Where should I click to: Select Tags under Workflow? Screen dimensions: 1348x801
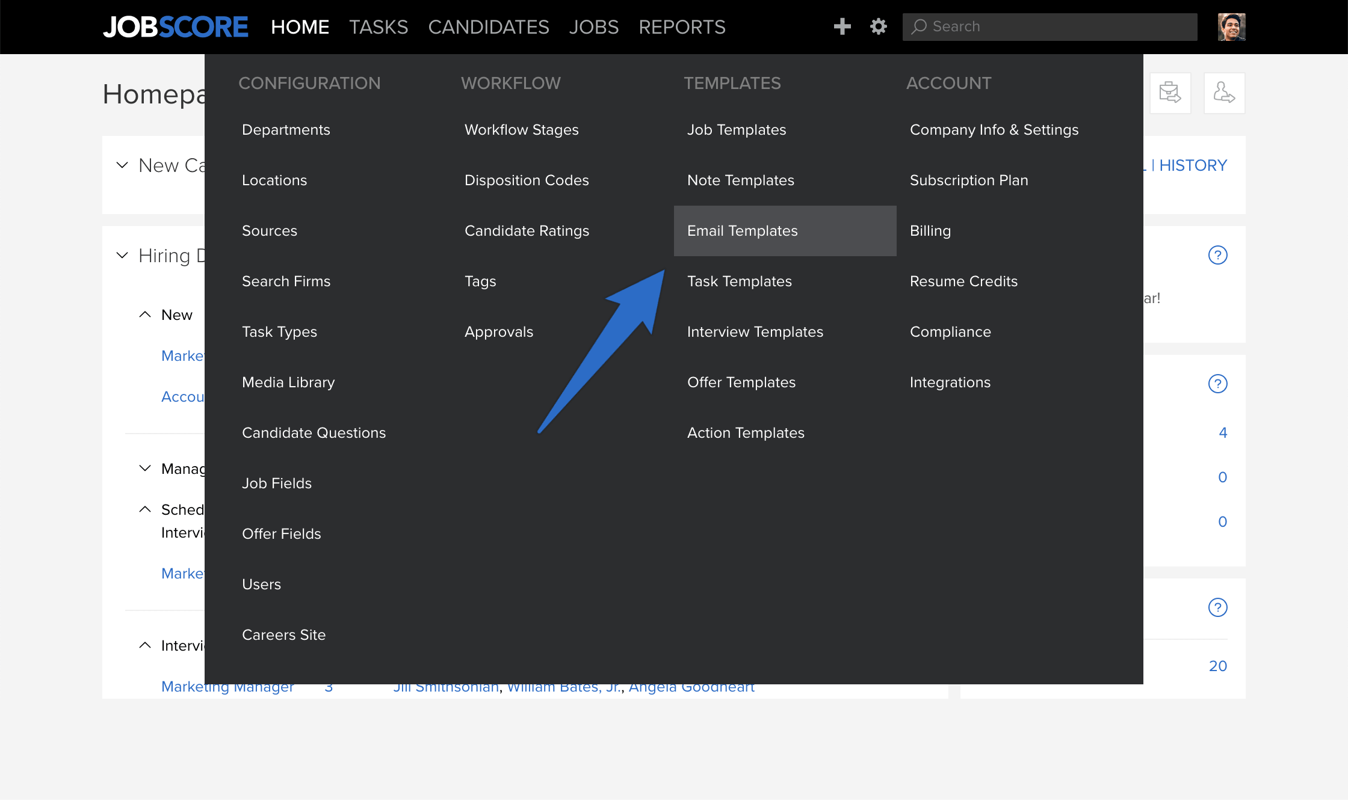[480, 281]
